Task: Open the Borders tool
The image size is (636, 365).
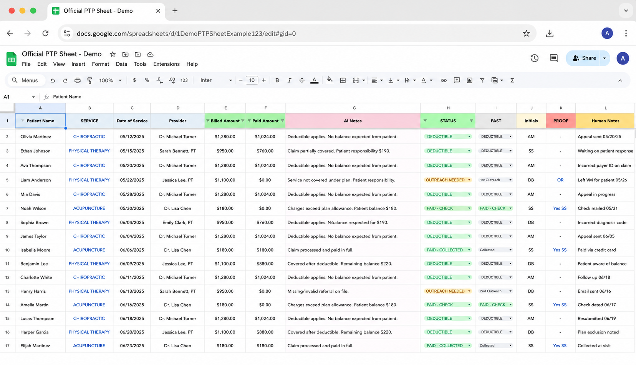Action: (343, 80)
